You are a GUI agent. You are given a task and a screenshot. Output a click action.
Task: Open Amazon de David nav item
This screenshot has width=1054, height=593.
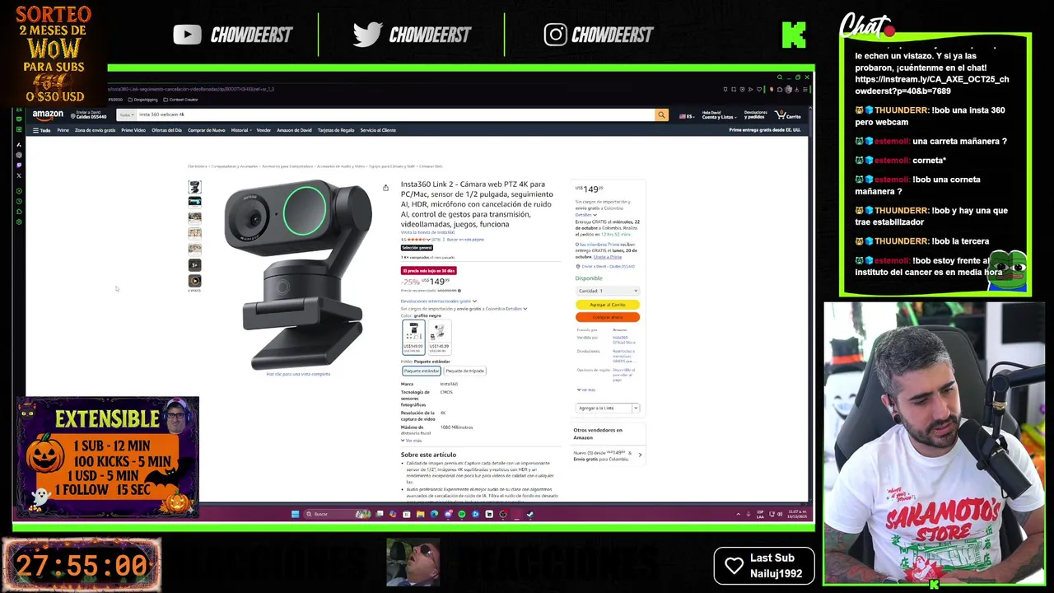[x=294, y=130]
